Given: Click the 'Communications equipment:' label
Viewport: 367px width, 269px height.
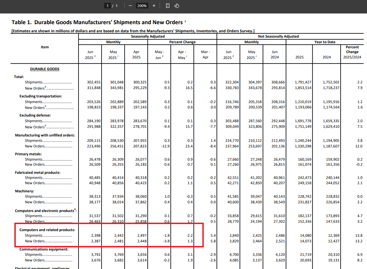Looking at the screenshot, I should click(44, 249).
